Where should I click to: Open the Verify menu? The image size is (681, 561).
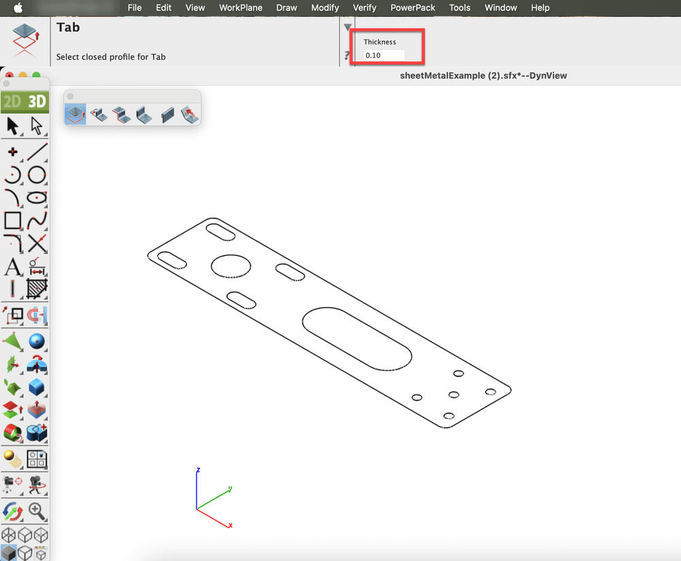click(365, 7)
